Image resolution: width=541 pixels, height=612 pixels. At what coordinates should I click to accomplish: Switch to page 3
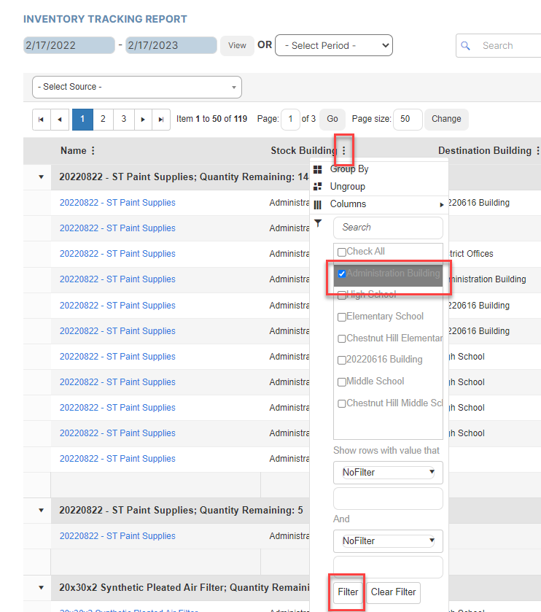click(x=124, y=120)
